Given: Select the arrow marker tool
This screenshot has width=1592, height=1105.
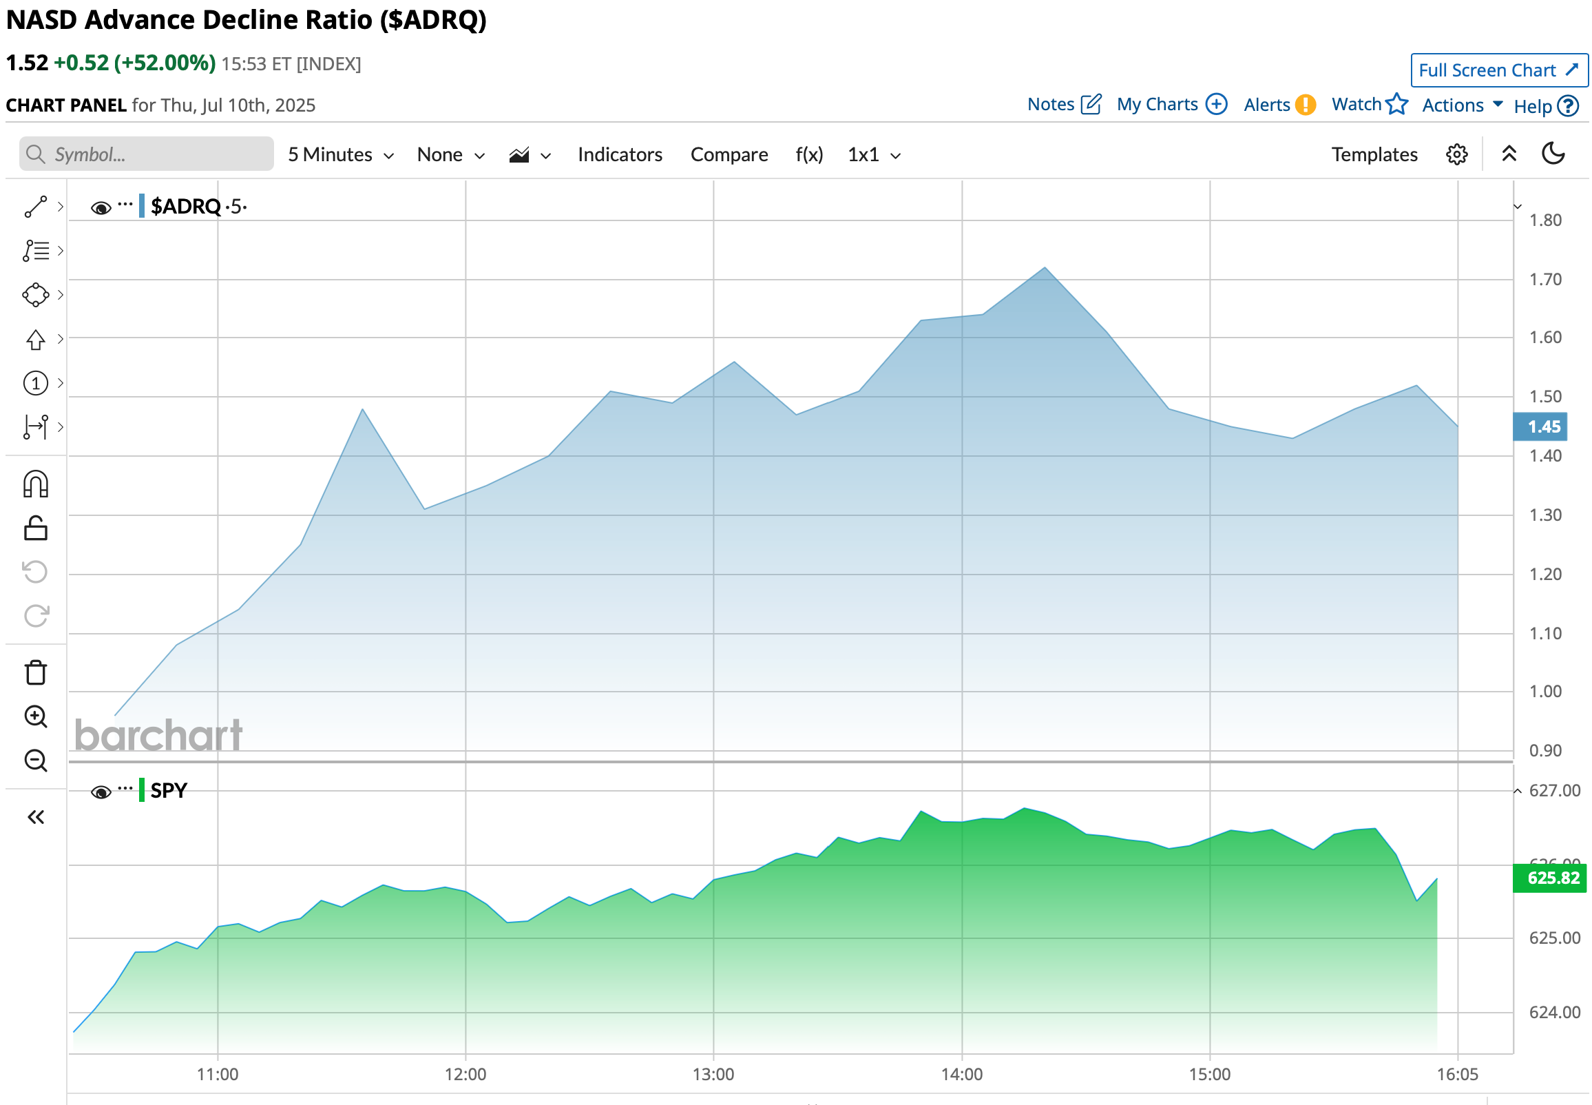Looking at the screenshot, I should (x=35, y=339).
